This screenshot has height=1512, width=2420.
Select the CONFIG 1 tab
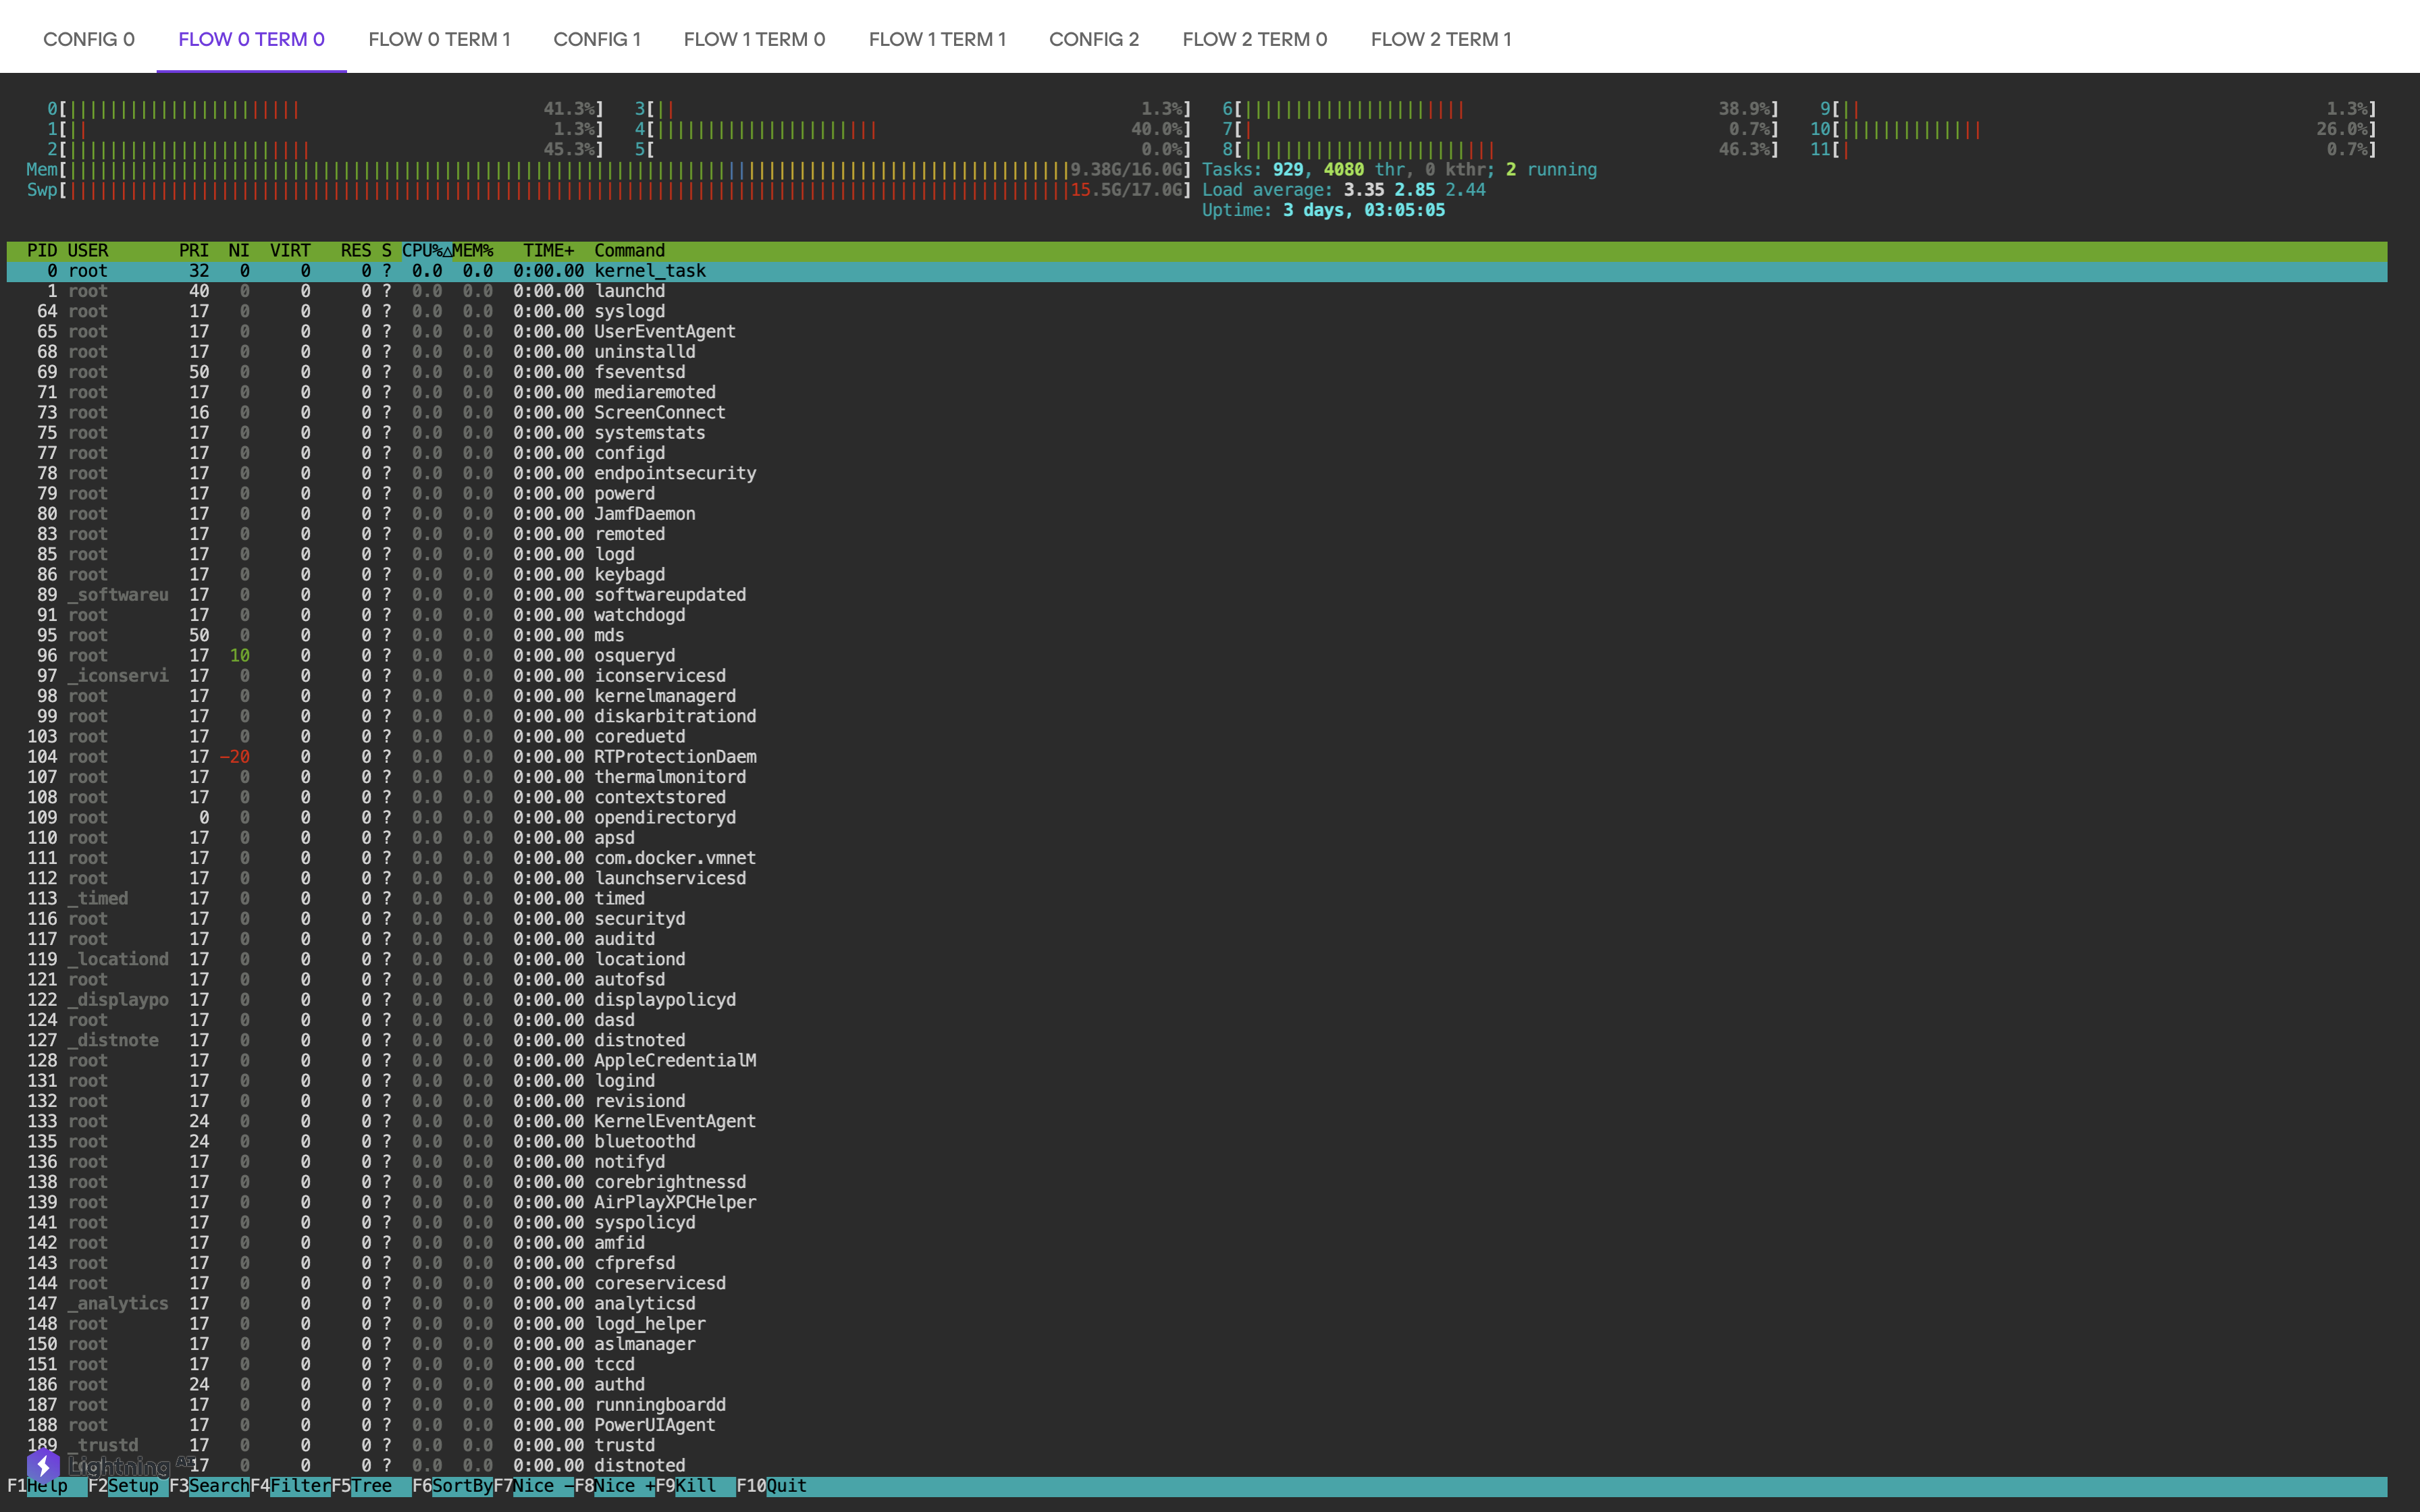pyautogui.click(x=597, y=39)
